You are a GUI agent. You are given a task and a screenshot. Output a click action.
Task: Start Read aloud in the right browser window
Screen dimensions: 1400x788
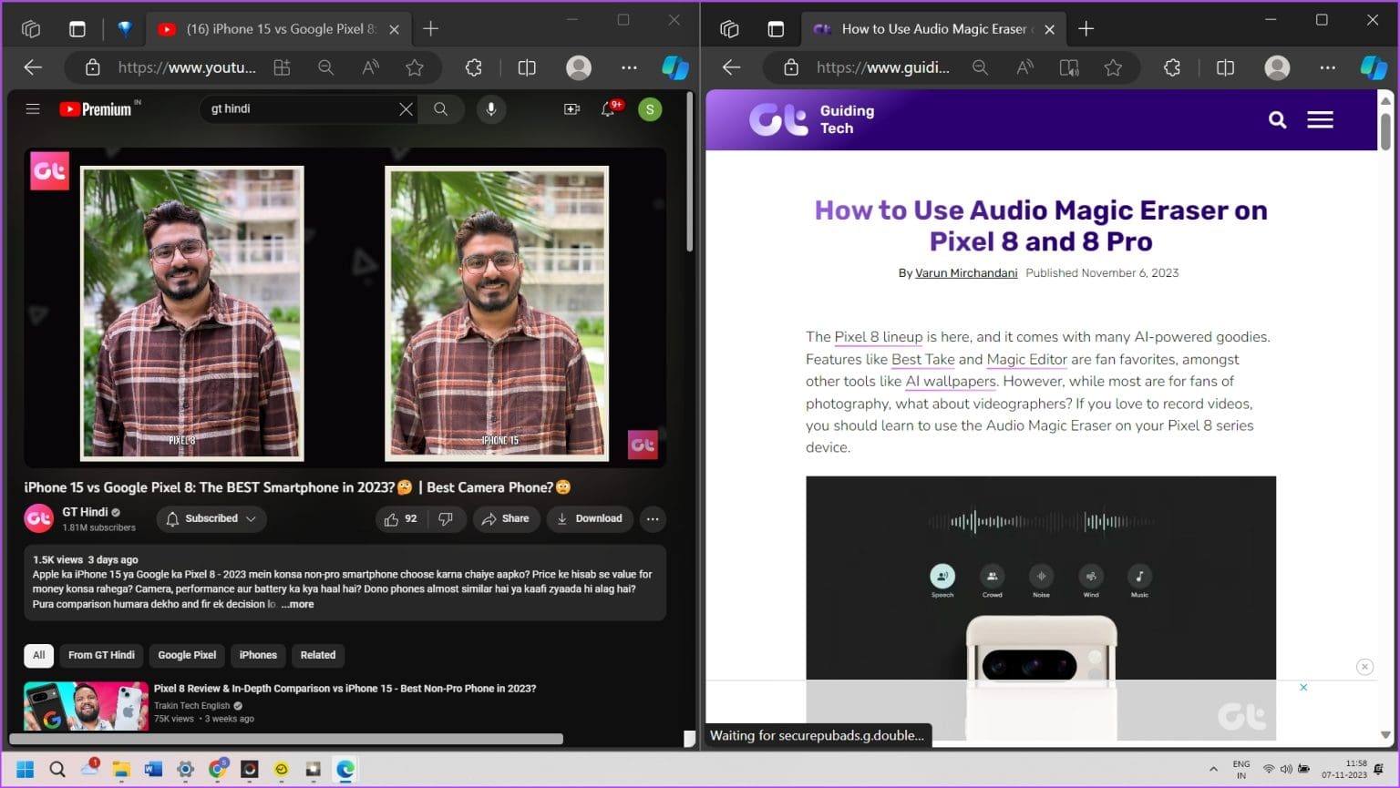click(x=1024, y=67)
